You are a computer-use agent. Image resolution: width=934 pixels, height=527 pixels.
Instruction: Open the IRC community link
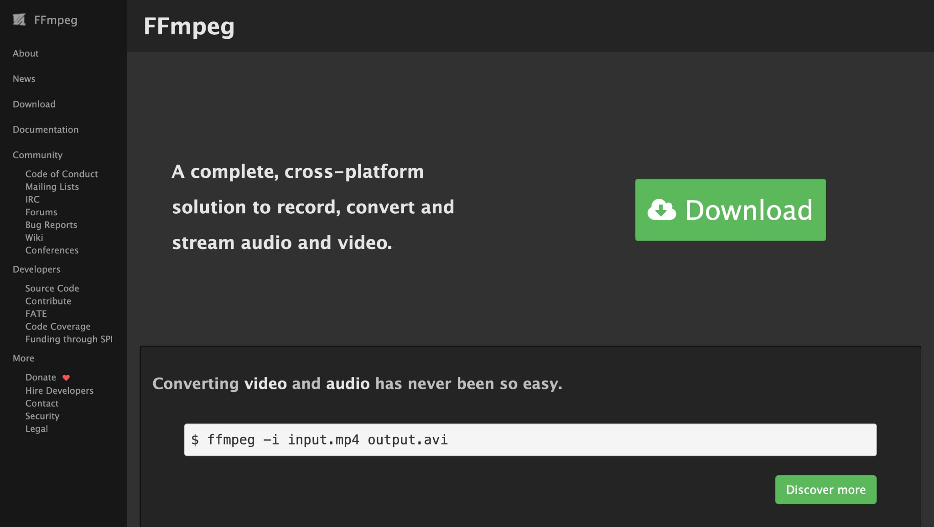click(x=32, y=199)
